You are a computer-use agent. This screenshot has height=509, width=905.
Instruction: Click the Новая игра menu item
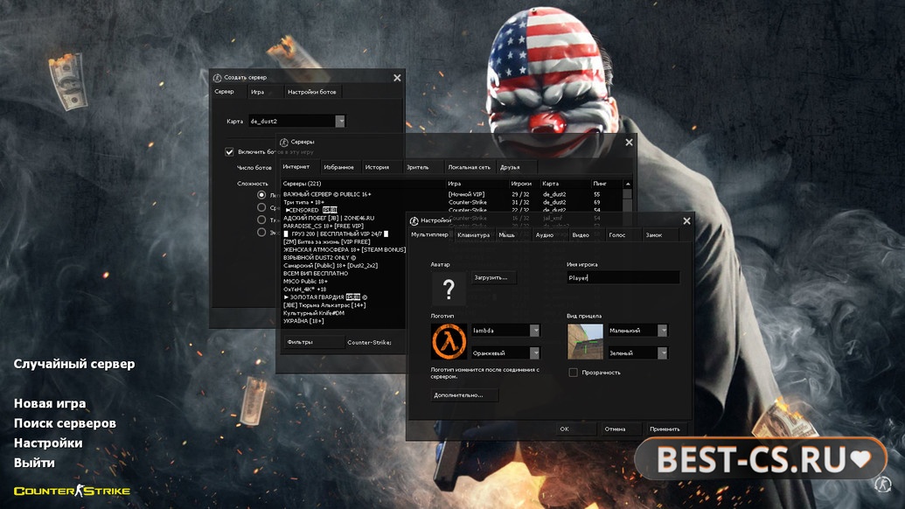click(x=50, y=403)
